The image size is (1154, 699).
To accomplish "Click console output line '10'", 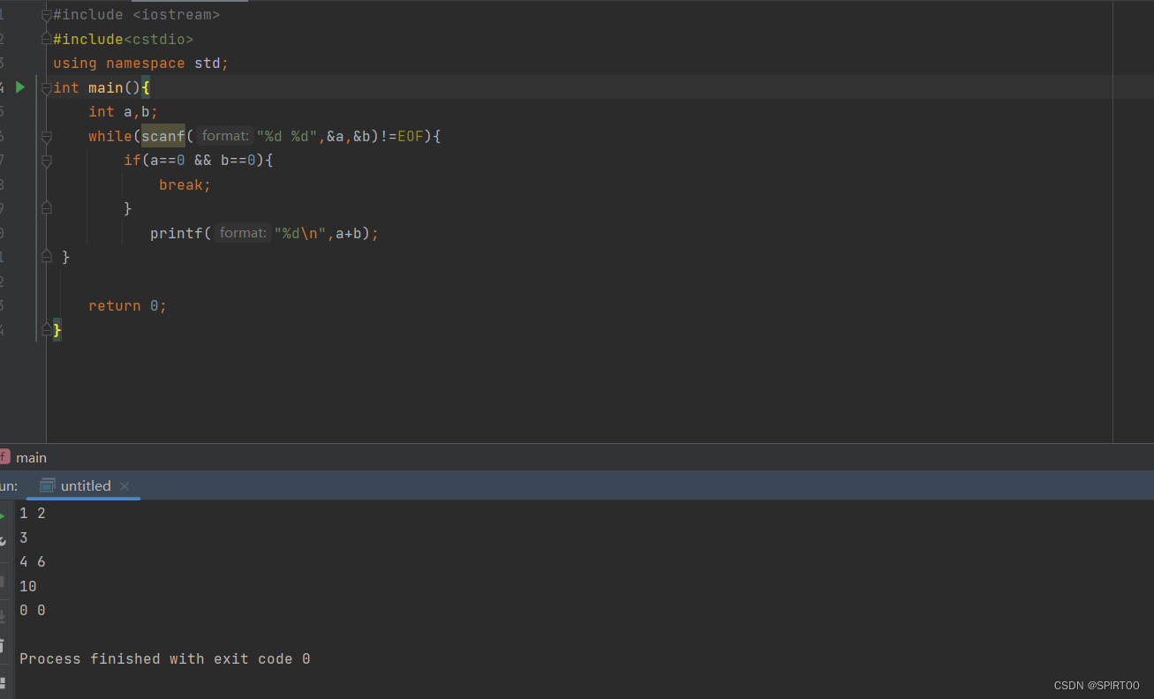I will point(28,586).
